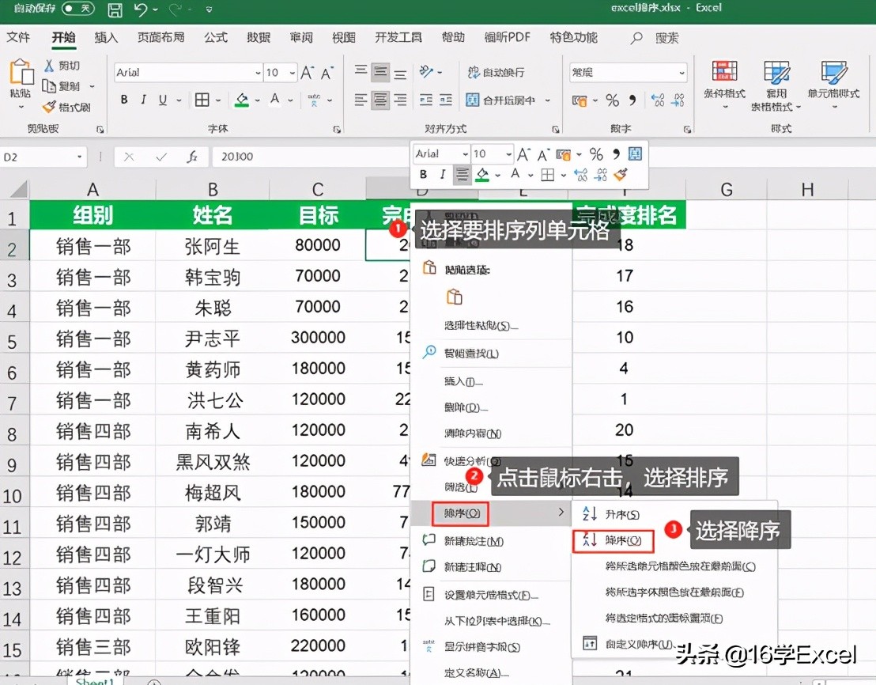Screen dimensions: 876x685
Task: Click the Orientation text-angle icon
Action: coord(426,71)
